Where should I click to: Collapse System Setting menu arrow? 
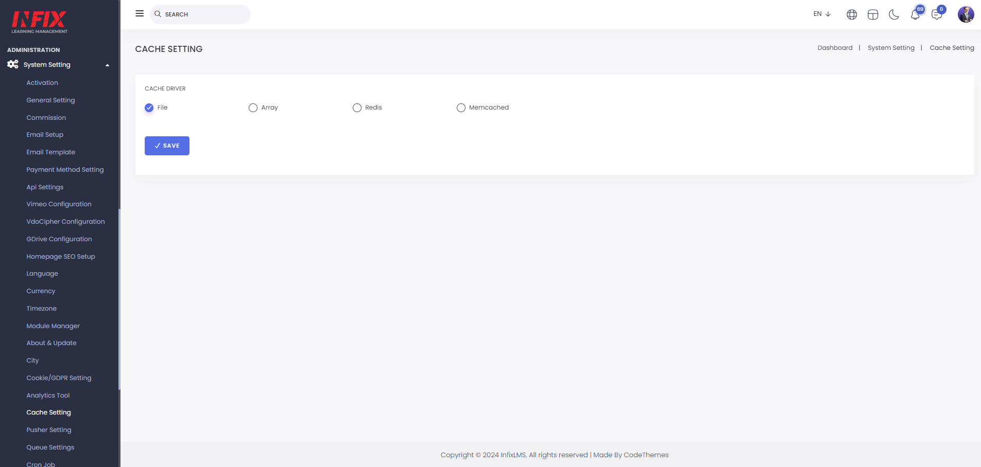107,65
